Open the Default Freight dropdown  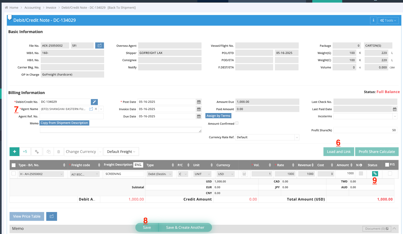pyautogui.click(x=121, y=152)
